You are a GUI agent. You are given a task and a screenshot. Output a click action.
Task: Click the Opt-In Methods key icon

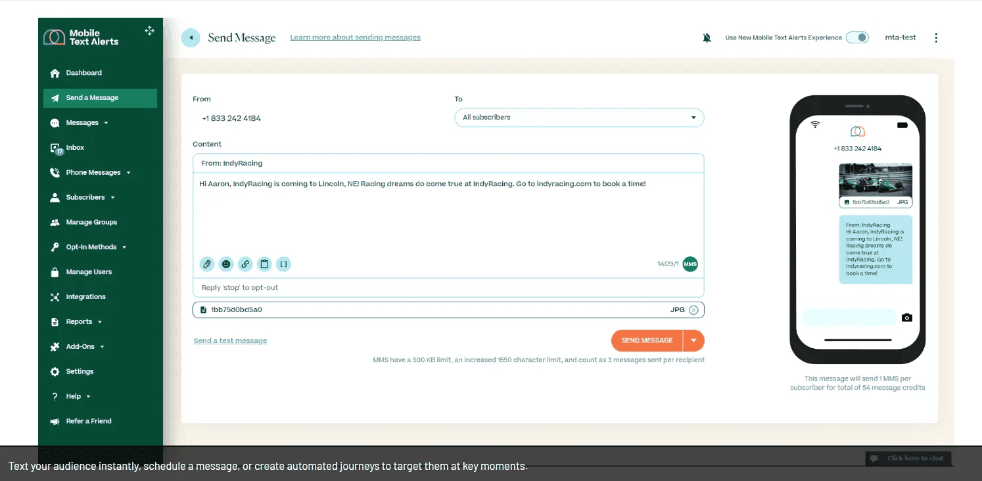pyautogui.click(x=55, y=247)
